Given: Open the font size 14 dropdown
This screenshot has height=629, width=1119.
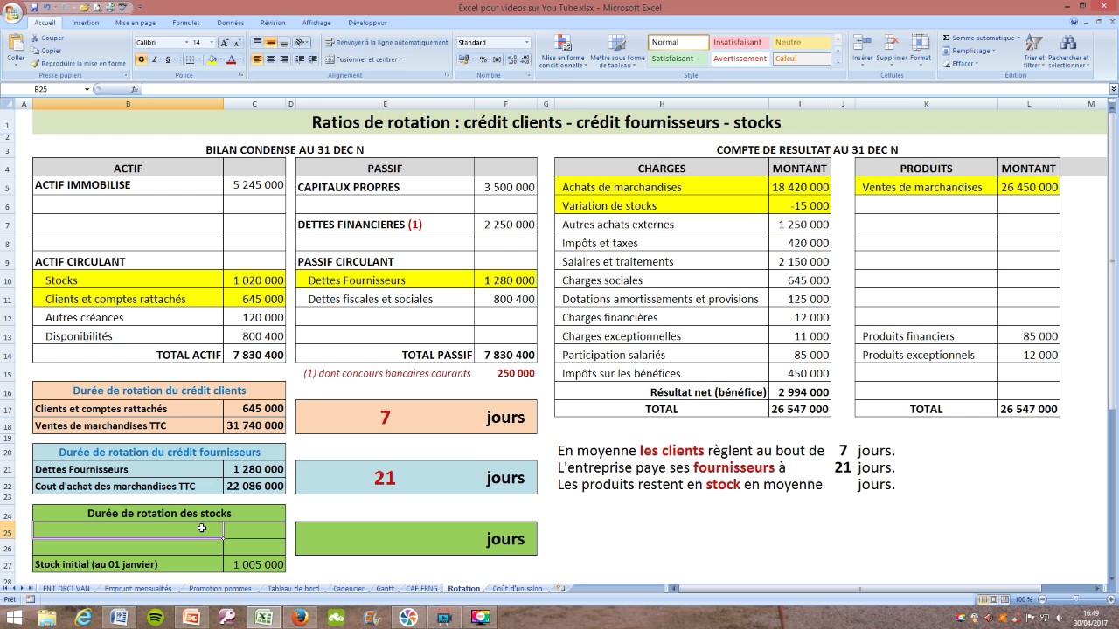Looking at the screenshot, I should point(212,42).
